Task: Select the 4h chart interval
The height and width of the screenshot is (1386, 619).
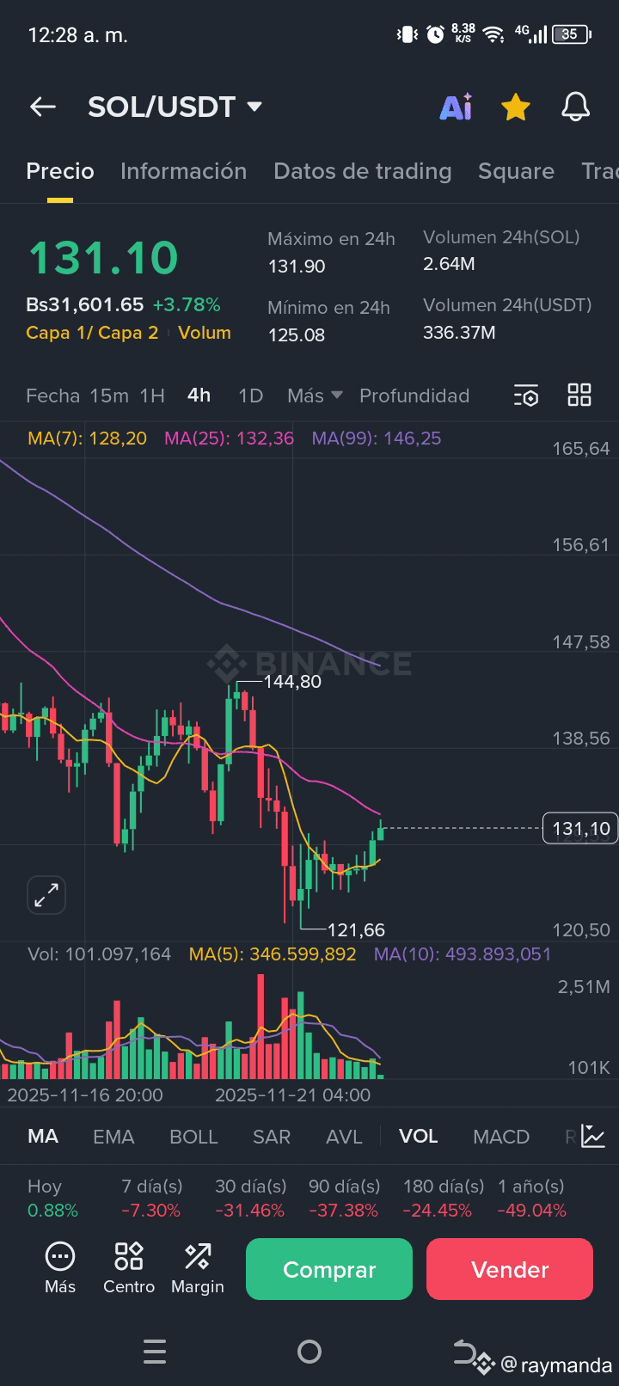Action: (199, 396)
